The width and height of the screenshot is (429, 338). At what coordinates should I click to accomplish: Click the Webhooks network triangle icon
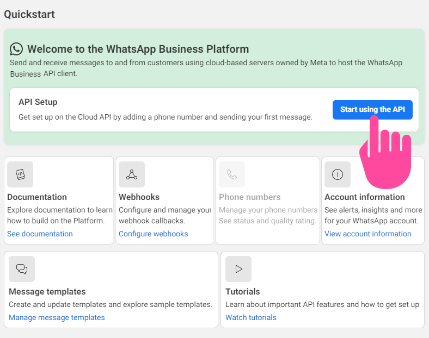[x=132, y=174]
